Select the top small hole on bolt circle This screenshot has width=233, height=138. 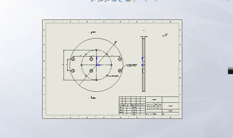click(x=96, y=50)
